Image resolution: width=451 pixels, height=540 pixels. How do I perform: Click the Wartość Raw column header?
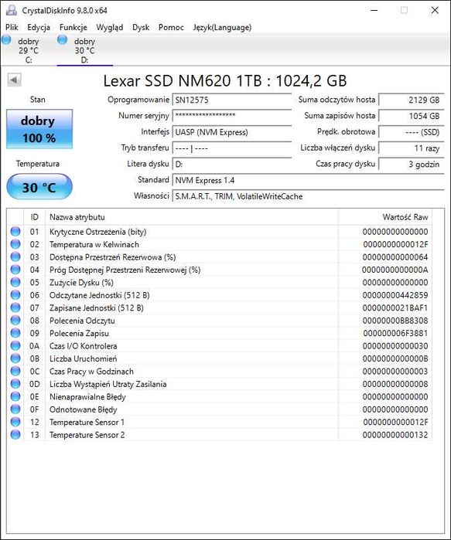[x=385, y=217]
